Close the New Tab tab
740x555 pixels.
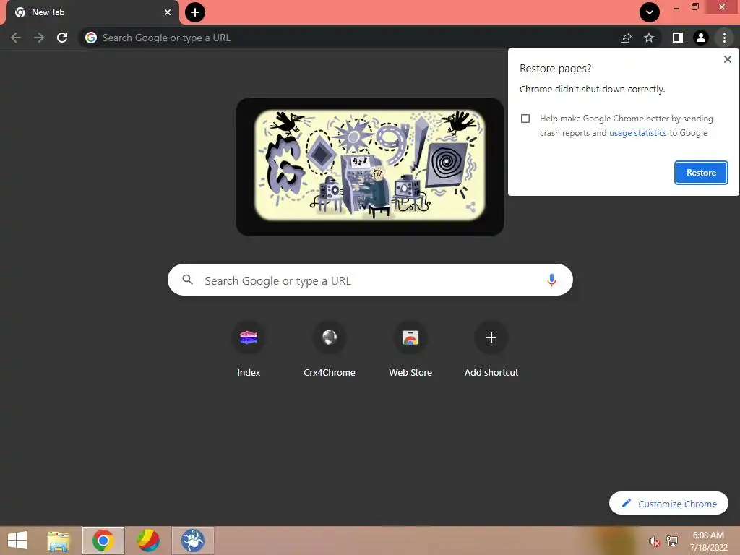(168, 12)
